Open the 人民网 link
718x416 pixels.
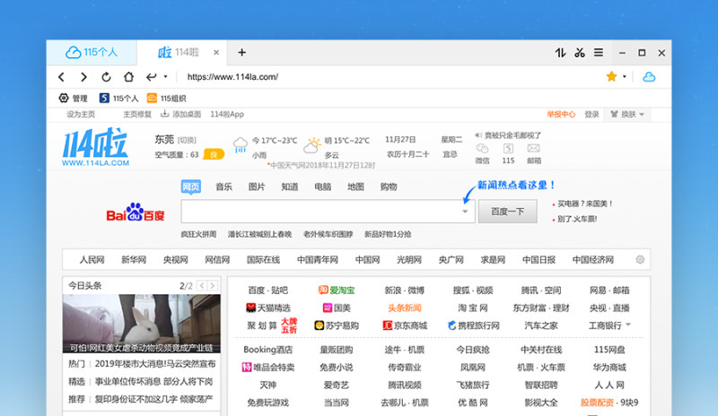[x=92, y=260]
